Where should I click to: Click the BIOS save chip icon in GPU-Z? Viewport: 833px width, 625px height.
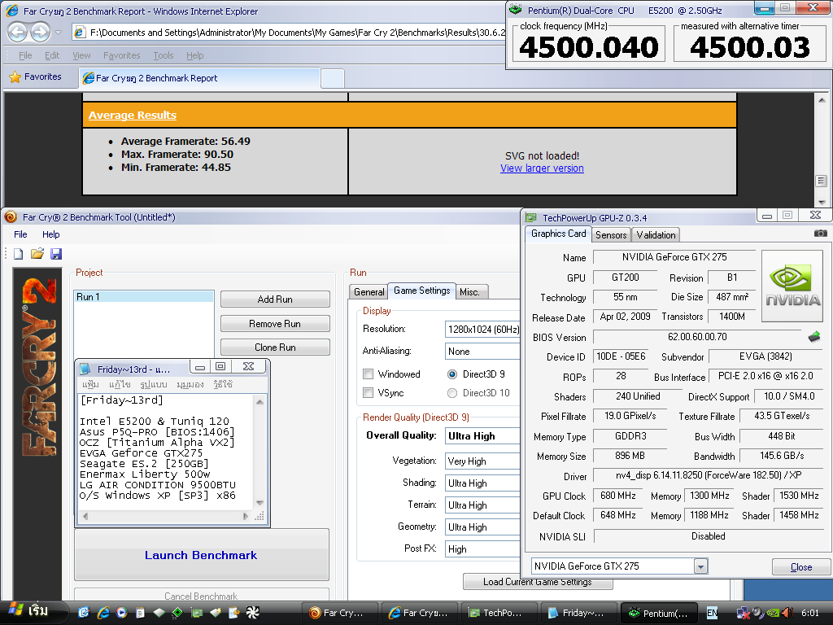[813, 336]
